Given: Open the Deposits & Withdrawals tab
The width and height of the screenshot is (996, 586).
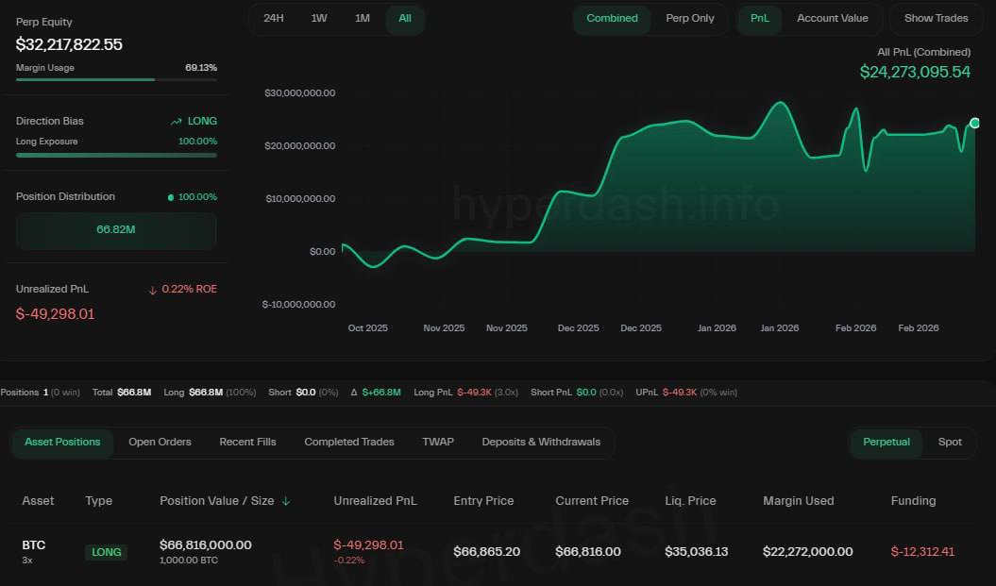Looking at the screenshot, I should click(541, 441).
